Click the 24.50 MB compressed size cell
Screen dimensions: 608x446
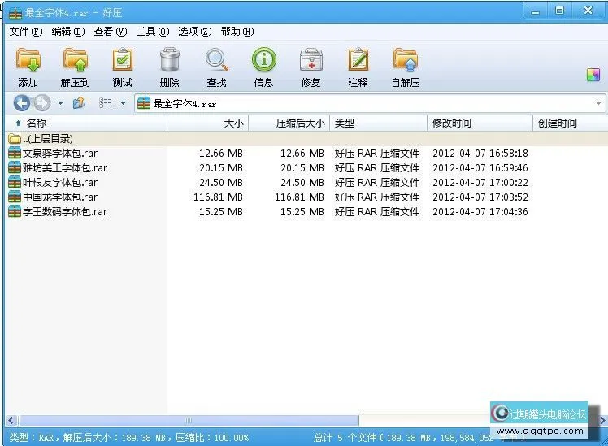click(x=302, y=183)
